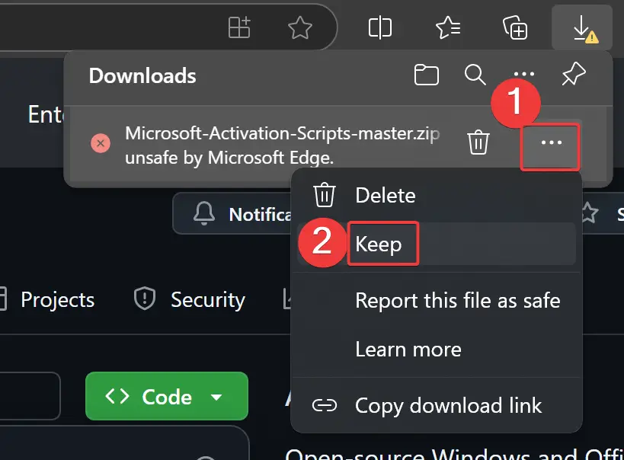Delete the zip file using the trash icon

(x=478, y=142)
